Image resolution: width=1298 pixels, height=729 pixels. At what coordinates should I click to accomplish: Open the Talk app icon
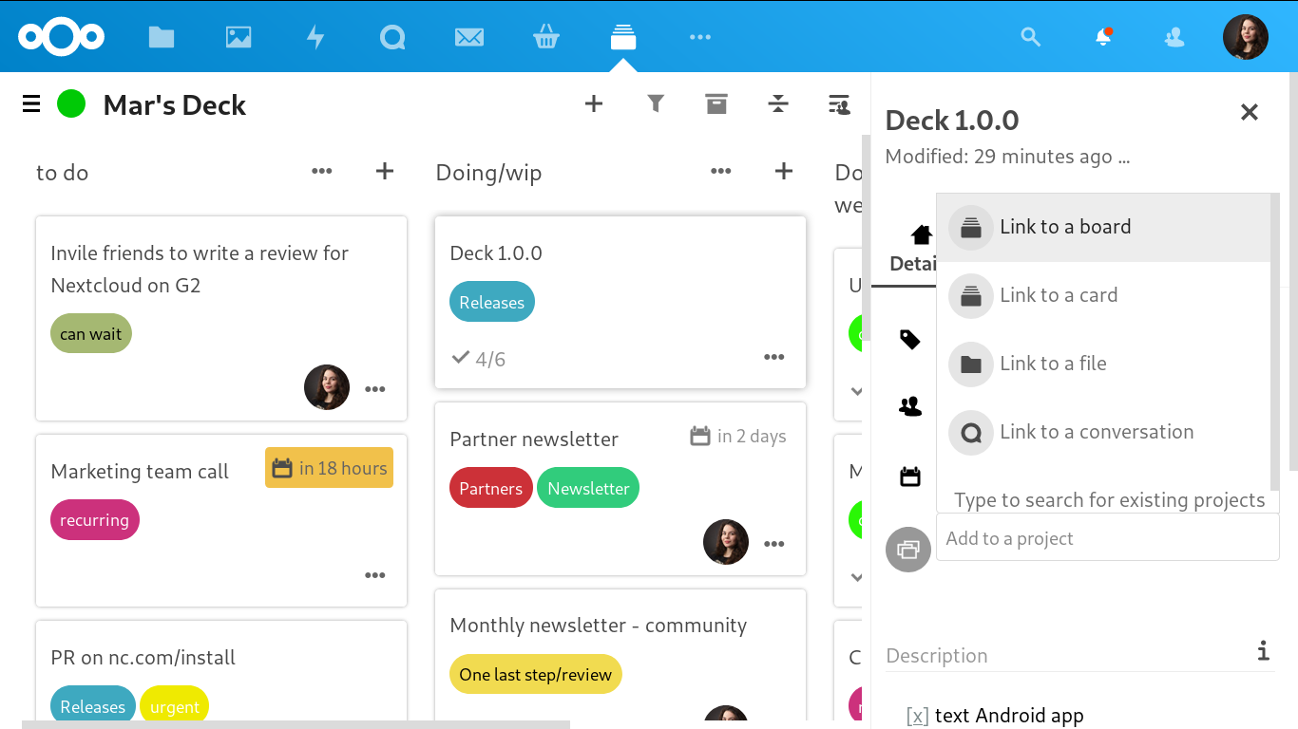[x=392, y=37]
